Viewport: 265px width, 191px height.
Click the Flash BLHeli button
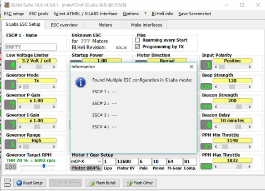point(104,183)
